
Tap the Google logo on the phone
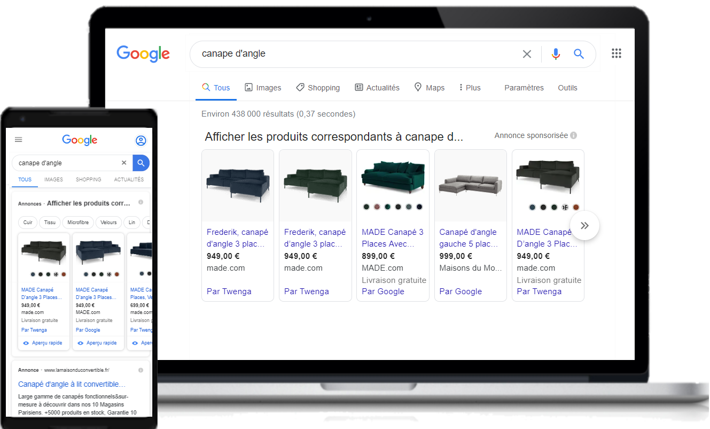[x=80, y=140]
